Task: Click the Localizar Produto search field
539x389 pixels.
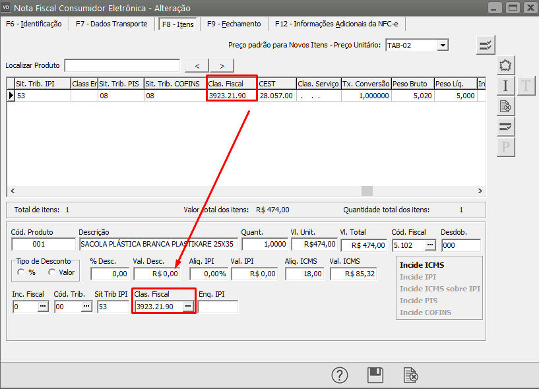Action: coord(122,65)
